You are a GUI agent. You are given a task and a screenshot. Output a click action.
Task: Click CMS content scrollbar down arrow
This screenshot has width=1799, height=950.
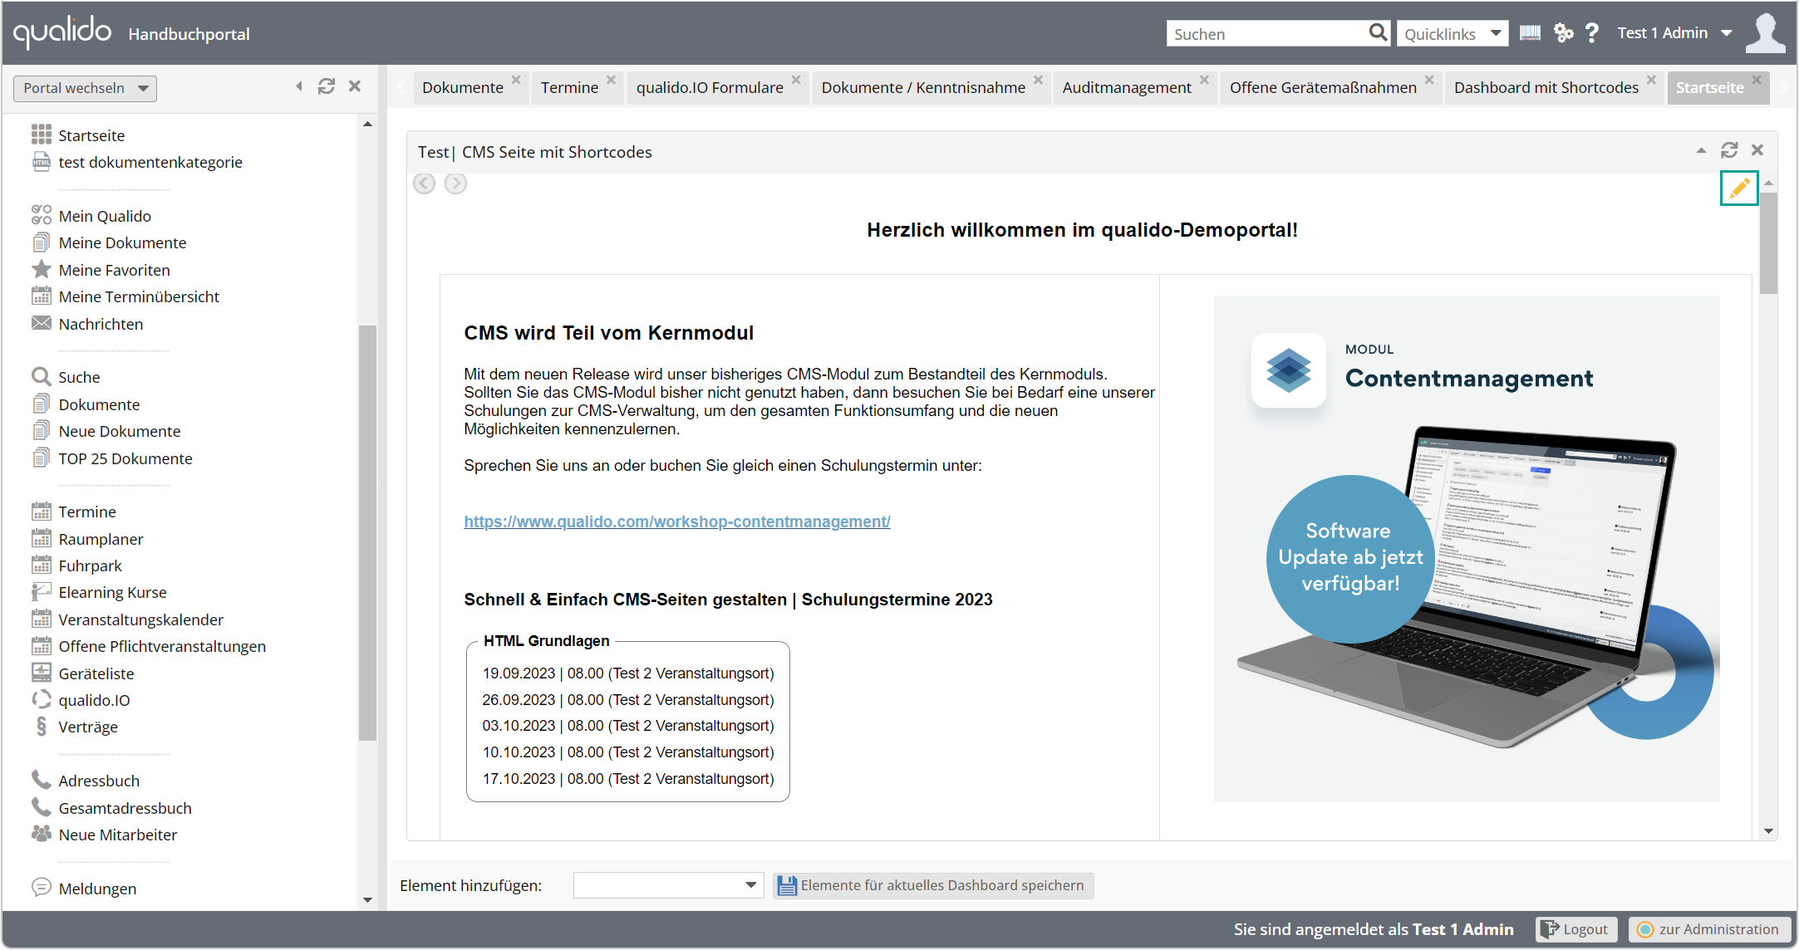pos(1768,830)
